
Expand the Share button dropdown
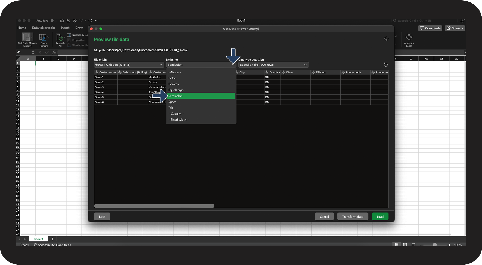pos(463,28)
